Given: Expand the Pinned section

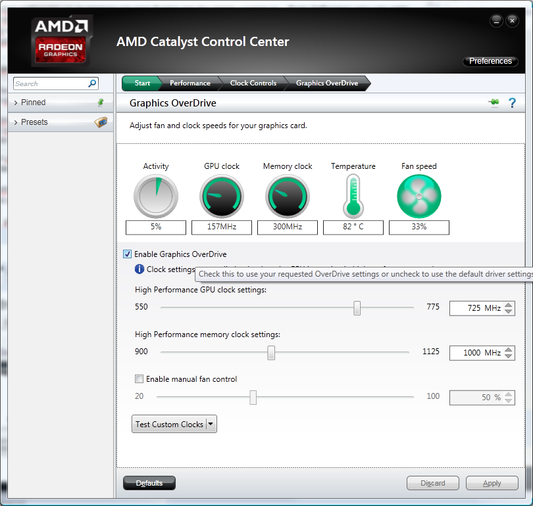Looking at the screenshot, I should [x=16, y=103].
